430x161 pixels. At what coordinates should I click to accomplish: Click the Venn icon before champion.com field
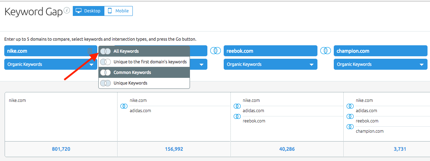click(x=326, y=51)
